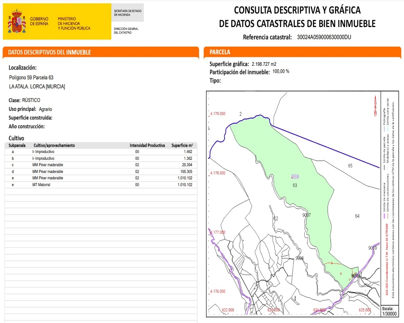Click parcel 65 on the map
The height and width of the screenshot is (323, 404).
point(350,166)
